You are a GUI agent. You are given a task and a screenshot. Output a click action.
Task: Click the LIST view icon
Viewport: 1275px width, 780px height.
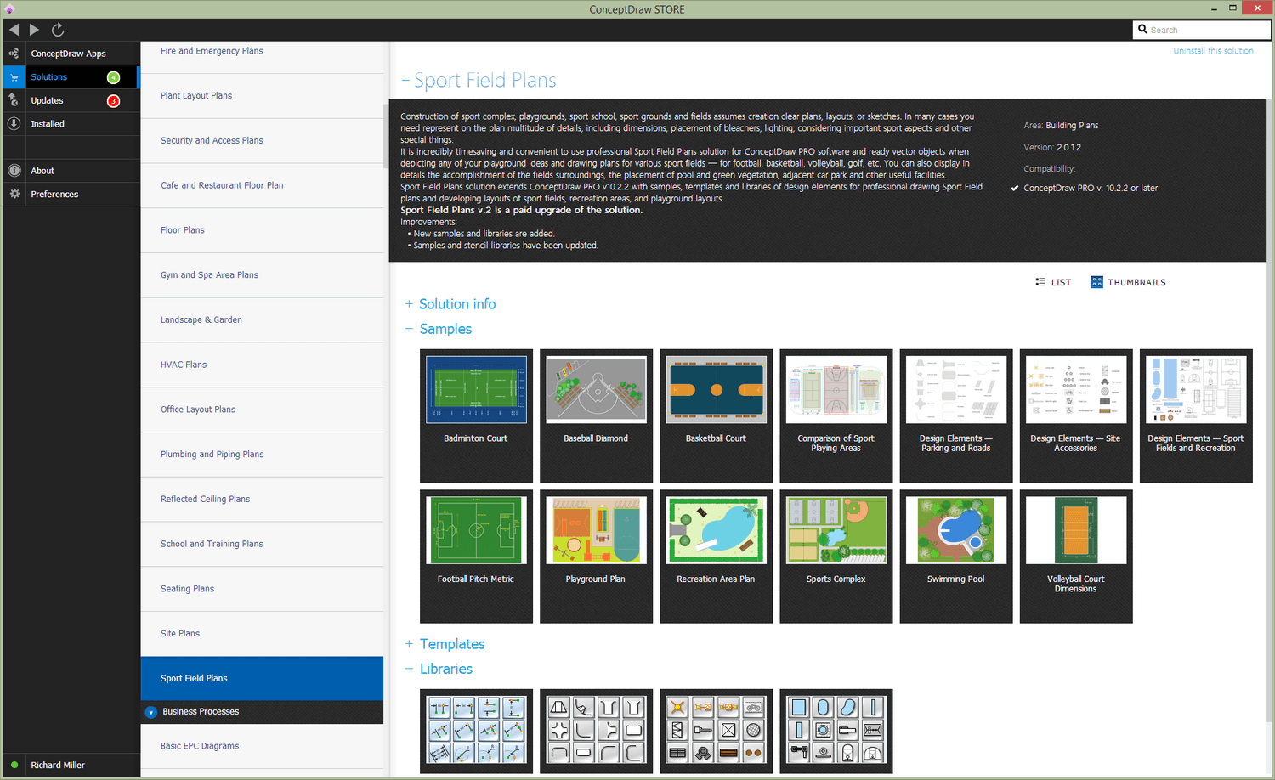point(1040,282)
